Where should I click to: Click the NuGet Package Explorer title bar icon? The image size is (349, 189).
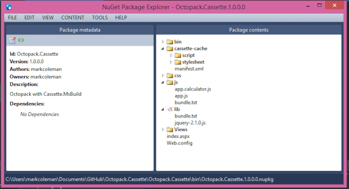(x=10, y=8)
